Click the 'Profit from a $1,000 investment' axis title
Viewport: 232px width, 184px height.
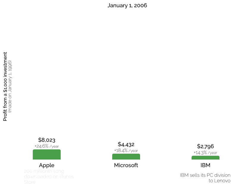(x=5, y=86)
